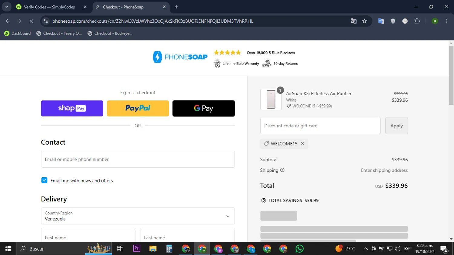Click the TOTAL SAVINGS $59.99 text
This screenshot has width=454, height=255.
[293, 201]
